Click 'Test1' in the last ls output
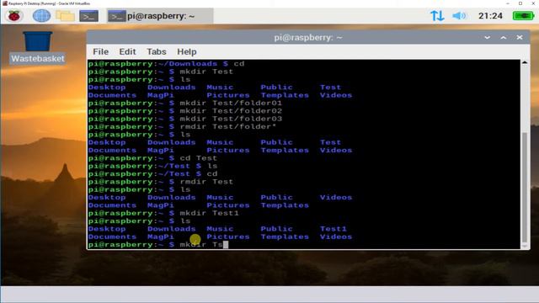The height and width of the screenshot is (303, 539). [334, 229]
